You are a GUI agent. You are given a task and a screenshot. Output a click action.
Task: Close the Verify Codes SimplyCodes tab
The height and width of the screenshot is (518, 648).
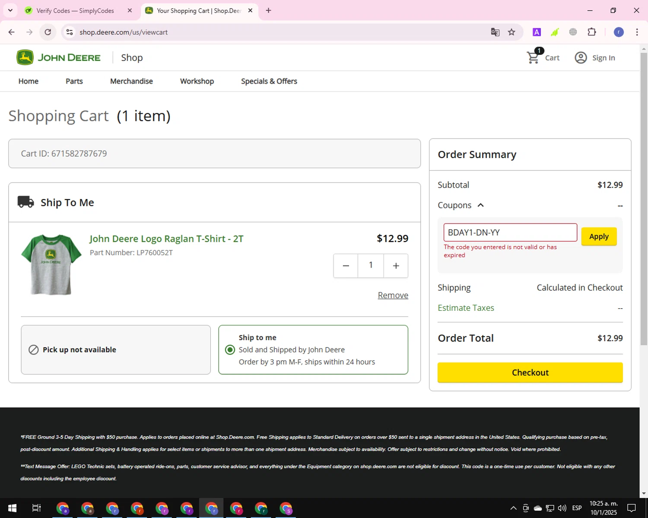click(130, 10)
